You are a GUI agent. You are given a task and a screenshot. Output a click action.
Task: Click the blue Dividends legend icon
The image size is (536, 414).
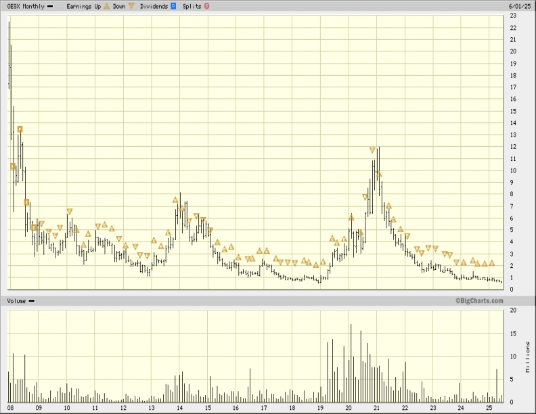pyautogui.click(x=173, y=6)
